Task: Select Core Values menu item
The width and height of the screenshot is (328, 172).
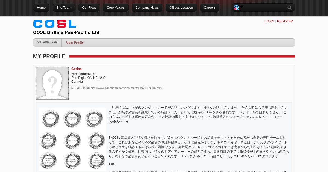Action: (x=116, y=8)
